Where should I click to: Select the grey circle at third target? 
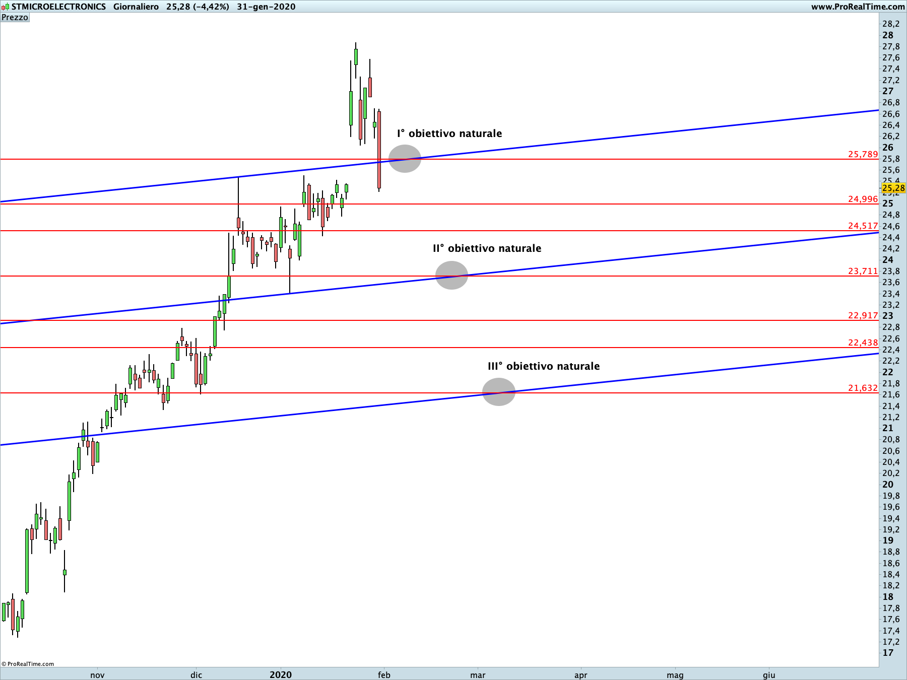tap(499, 392)
